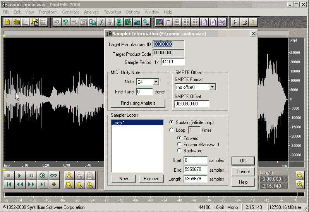
Task: Click the Remove loop button
Action: [151, 179]
